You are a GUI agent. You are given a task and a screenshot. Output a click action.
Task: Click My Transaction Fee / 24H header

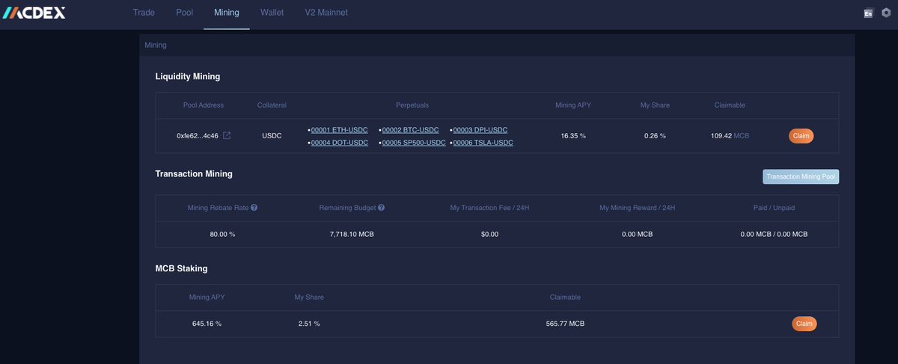489,207
